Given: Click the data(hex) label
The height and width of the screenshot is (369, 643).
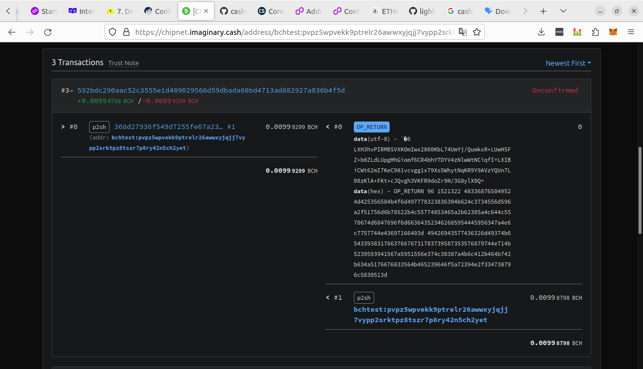Looking at the screenshot, I should click(369, 191).
